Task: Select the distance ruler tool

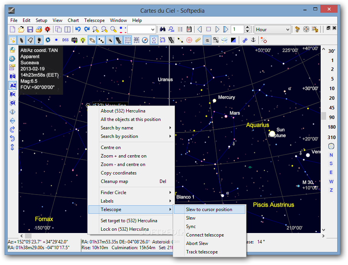Action: 198,40
